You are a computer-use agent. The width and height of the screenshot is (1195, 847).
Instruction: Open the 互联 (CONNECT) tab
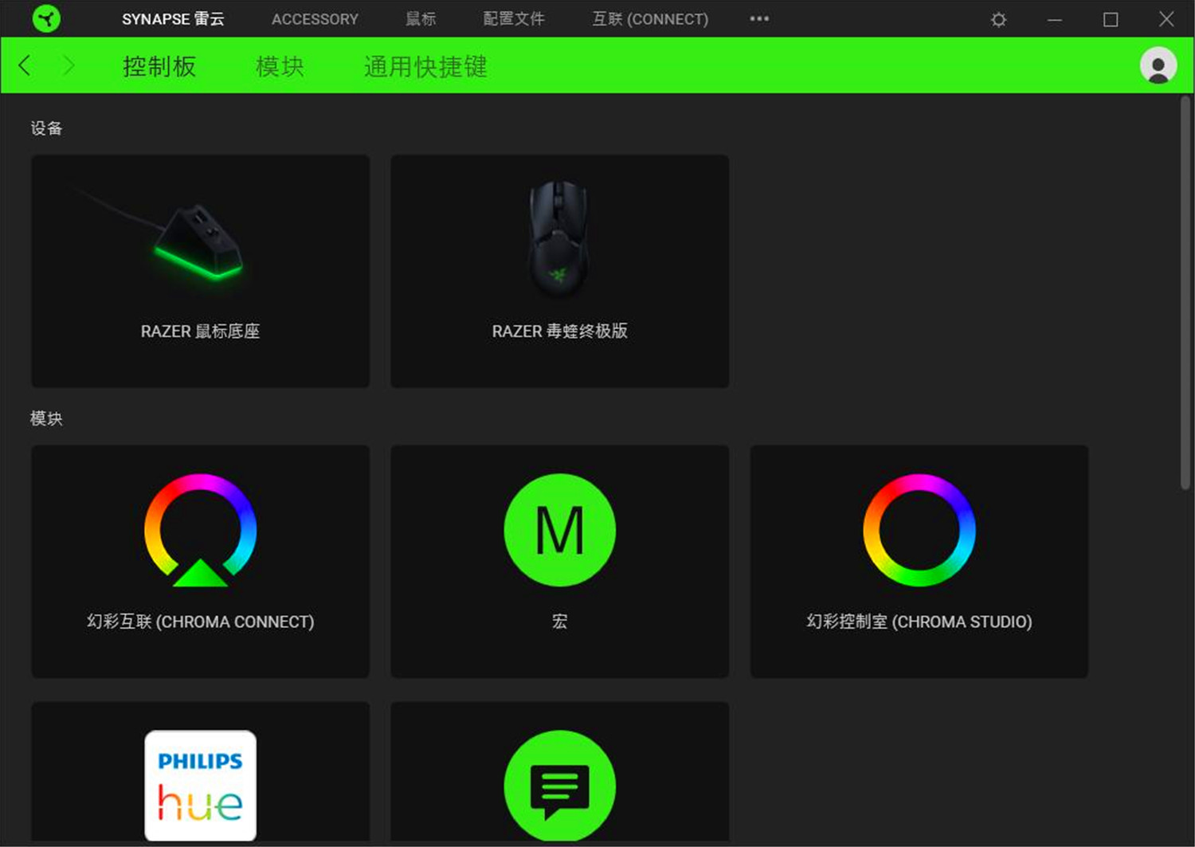pos(650,19)
